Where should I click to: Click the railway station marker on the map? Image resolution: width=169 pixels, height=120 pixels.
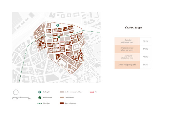[x=59, y=37]
